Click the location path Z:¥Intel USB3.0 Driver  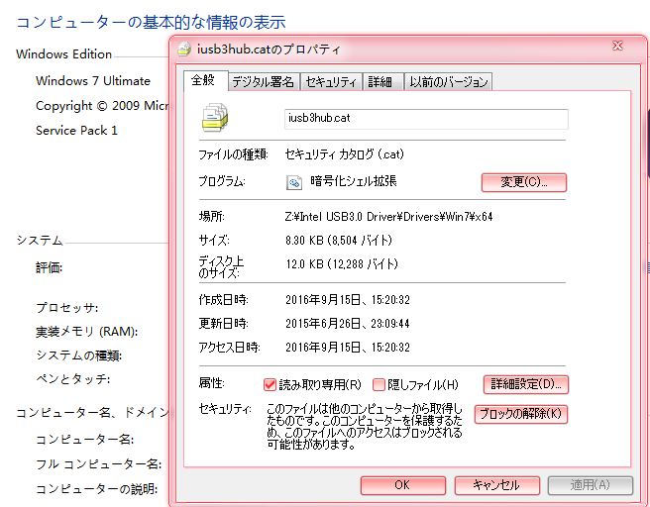coord(388,217)
